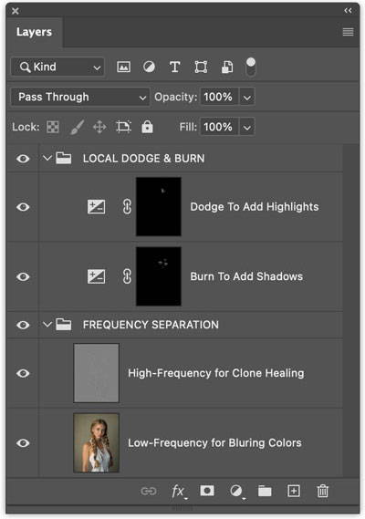Hide the High-Frequency for Clone Healing layer
Screen dimensions: 365x519
pos(23,373)
